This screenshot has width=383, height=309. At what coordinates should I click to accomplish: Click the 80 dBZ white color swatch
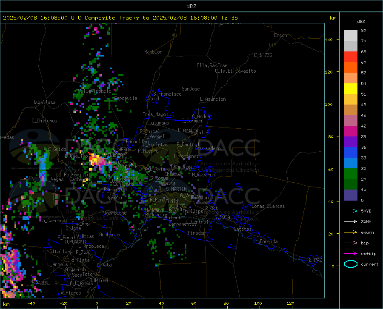(351, 35)
